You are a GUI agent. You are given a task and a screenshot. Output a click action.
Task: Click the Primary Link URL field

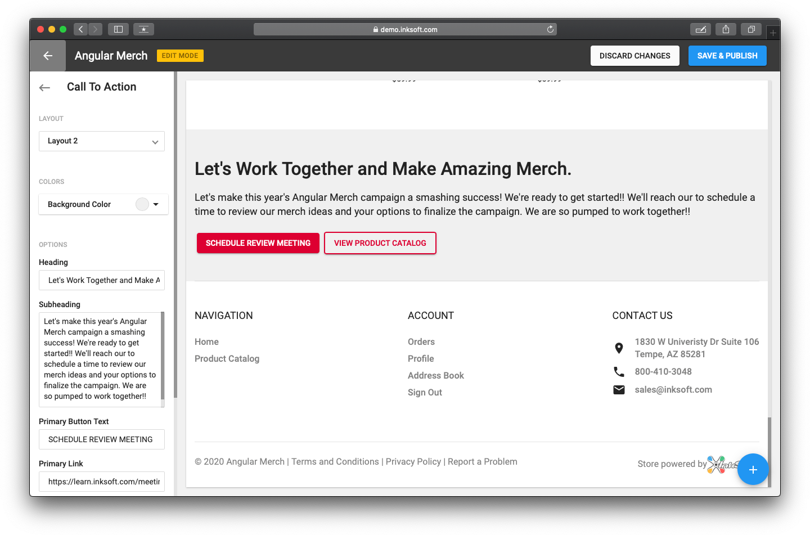[102, 482]
